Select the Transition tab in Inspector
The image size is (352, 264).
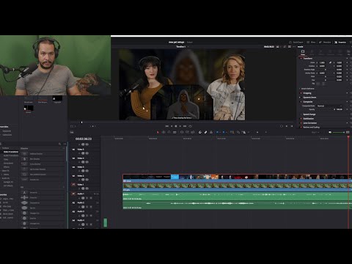pyautogui.click(x=330, y=52)
